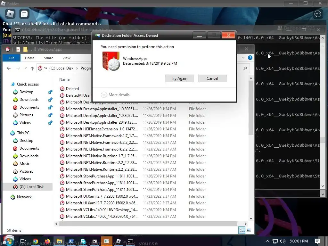The image size is (328, 246).
Task: Click the New folder quick access toolbar icon
Action: [25, 49]
